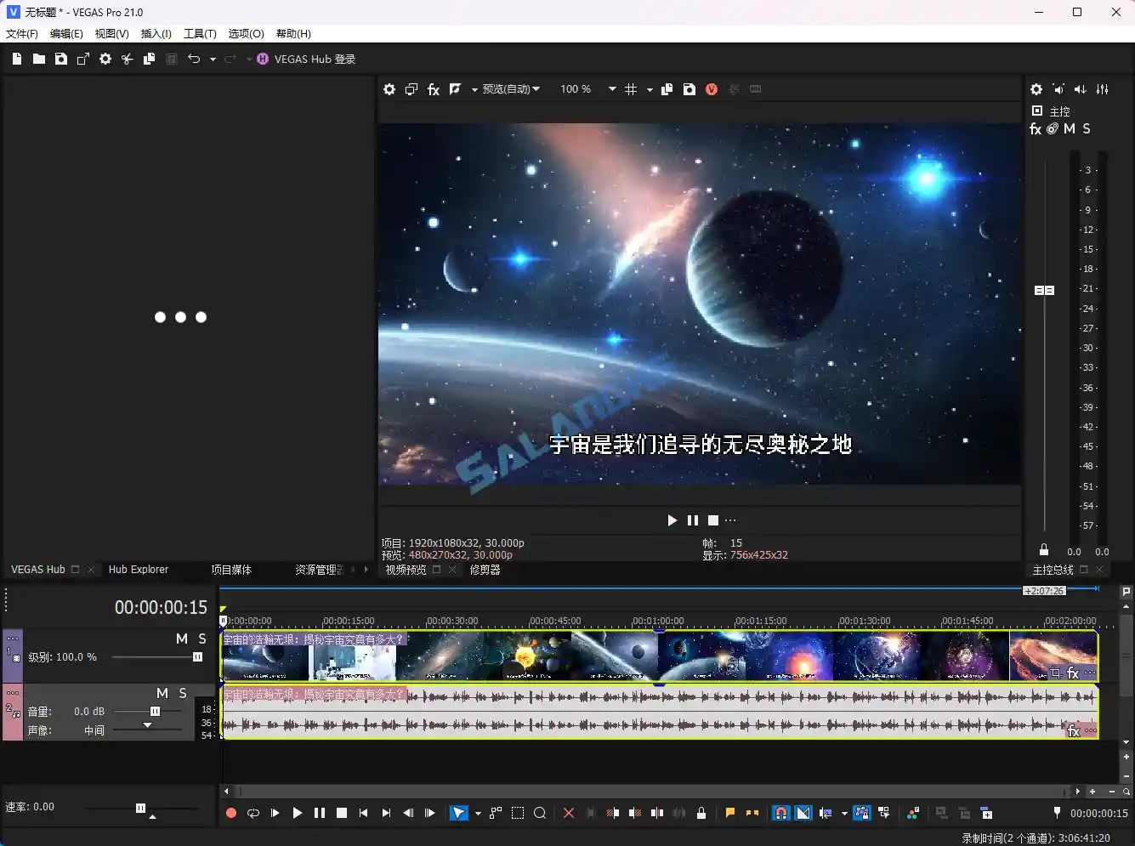Solo video track 1
This screenshot has height=846, width=1135.
tap(202, 639)
